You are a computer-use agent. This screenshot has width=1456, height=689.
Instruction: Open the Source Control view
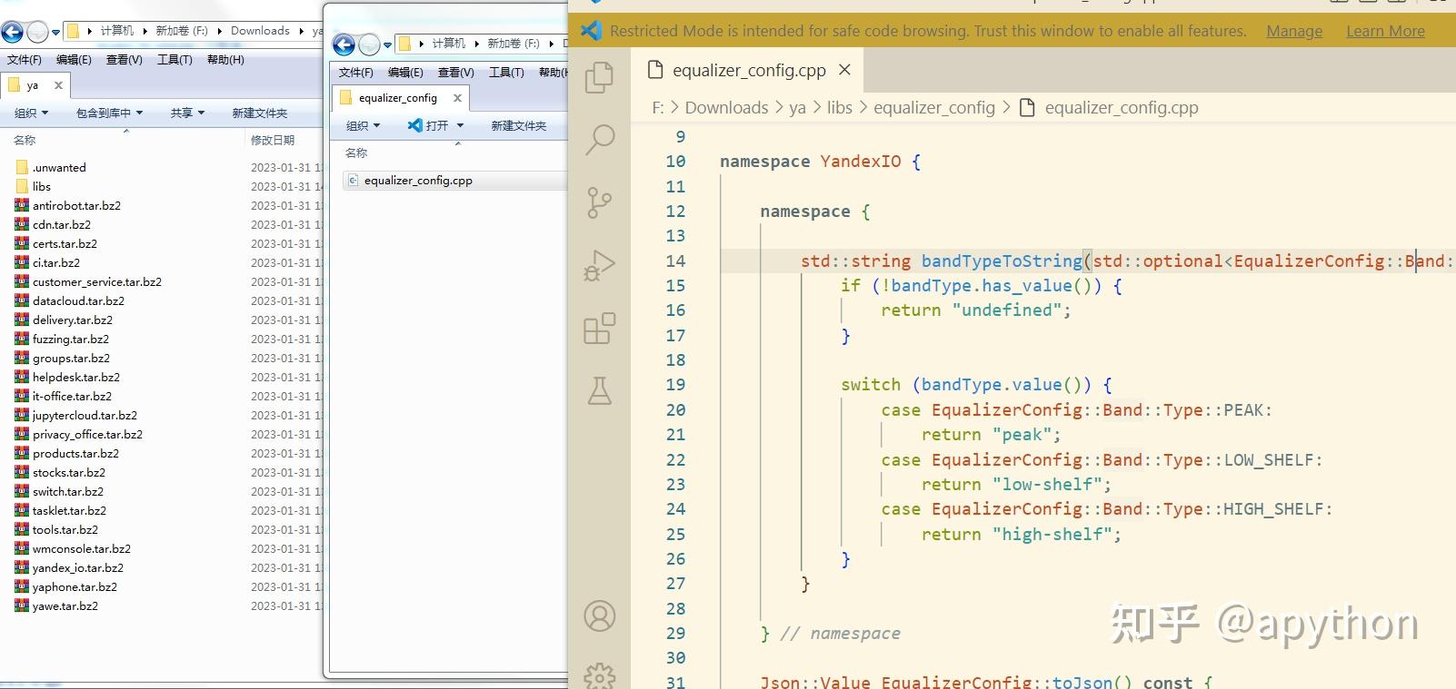click(599, 202)
